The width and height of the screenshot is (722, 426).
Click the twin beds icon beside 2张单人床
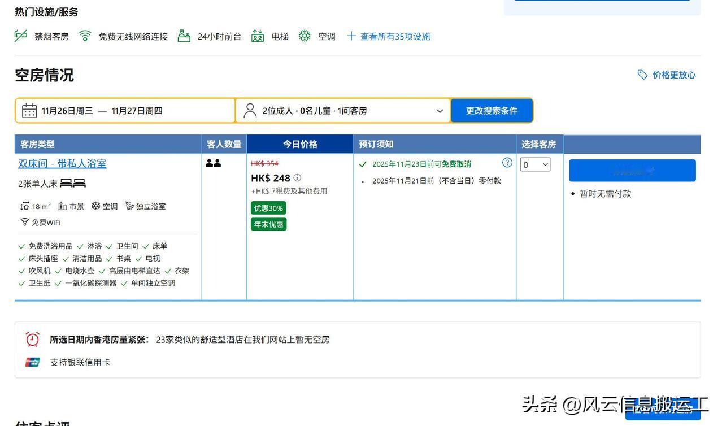pos(73,183)
